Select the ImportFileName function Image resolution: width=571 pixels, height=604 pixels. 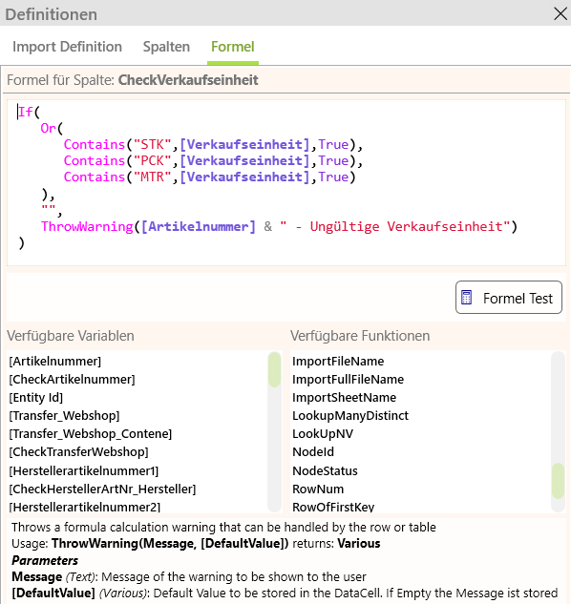click(338, 362)
